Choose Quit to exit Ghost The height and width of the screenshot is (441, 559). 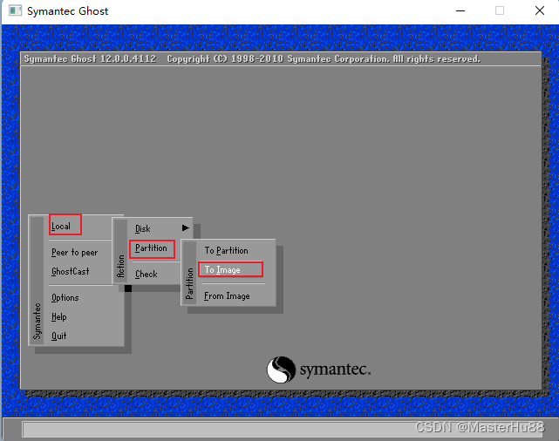tap(58, 336)
